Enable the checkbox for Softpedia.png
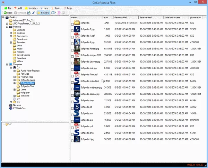Screen dimensions: 208x168 click(x=72, y=134)
